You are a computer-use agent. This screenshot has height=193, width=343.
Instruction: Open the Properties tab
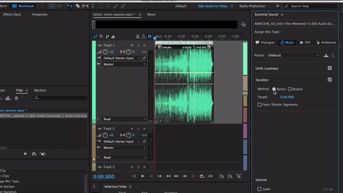pyautogui.click(x=40, y=14)
